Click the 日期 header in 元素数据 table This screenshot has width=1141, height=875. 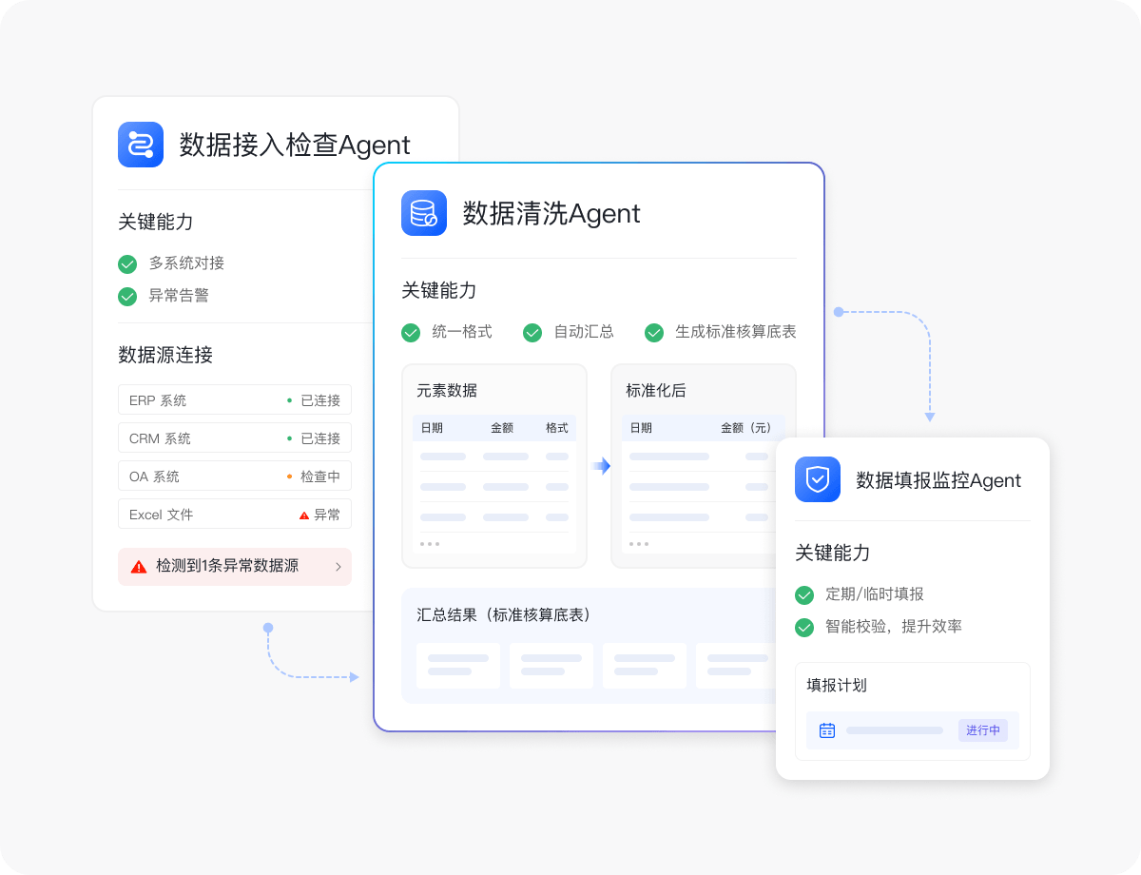tap(432, 428)
